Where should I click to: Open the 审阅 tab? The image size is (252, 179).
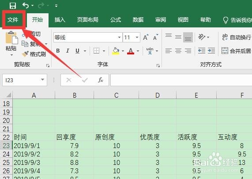[x=160, y=19]
